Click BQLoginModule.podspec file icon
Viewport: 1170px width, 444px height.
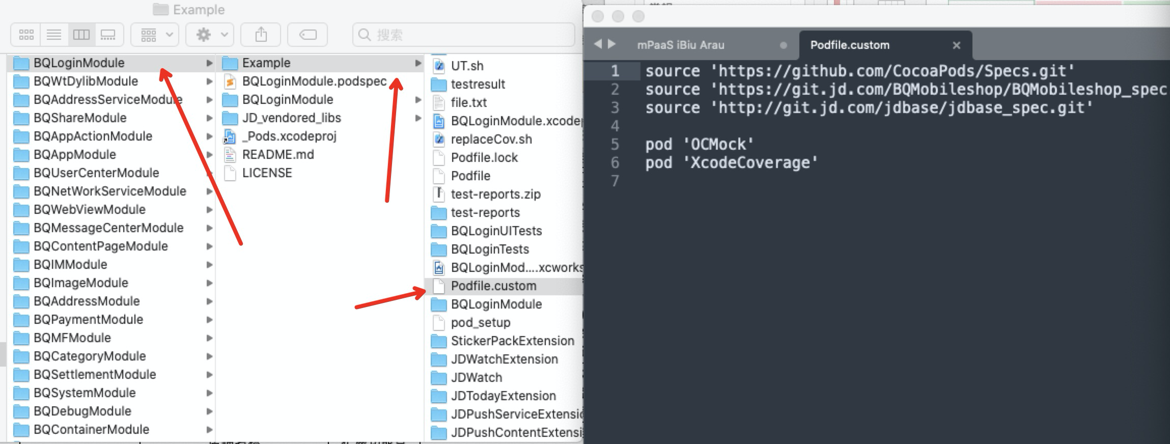coord(230,81)
